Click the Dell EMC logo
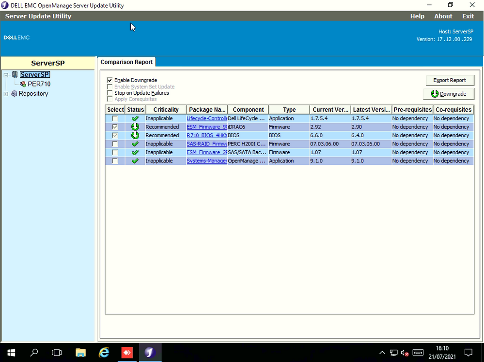 tap(16, 38)
